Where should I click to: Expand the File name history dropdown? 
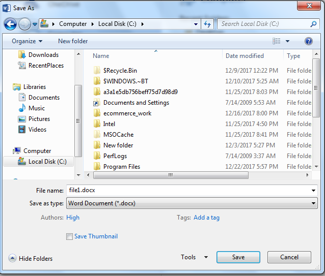pos(313,191)
